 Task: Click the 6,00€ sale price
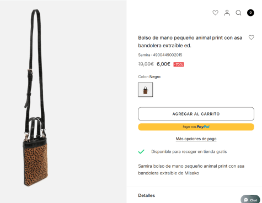coord(163,64)
